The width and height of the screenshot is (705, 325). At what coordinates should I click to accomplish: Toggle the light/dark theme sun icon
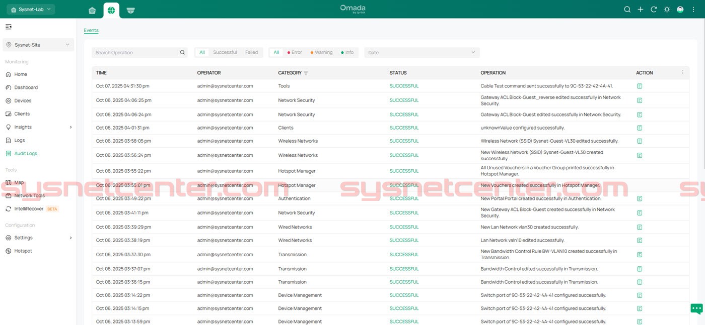tap(667, 10)
